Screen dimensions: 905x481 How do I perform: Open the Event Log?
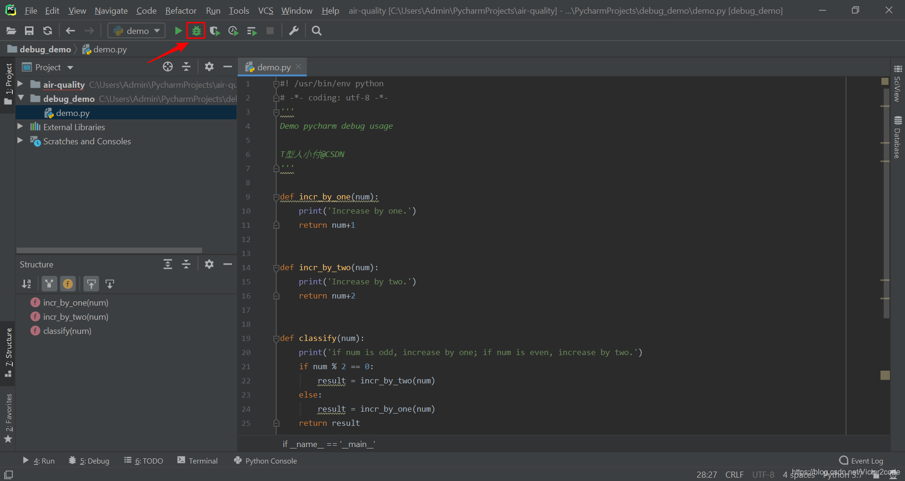click(862, 461)
